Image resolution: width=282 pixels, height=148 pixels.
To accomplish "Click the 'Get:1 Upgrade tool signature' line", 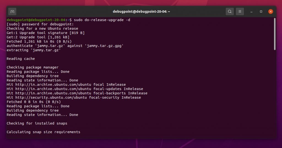I will (46, 33).
